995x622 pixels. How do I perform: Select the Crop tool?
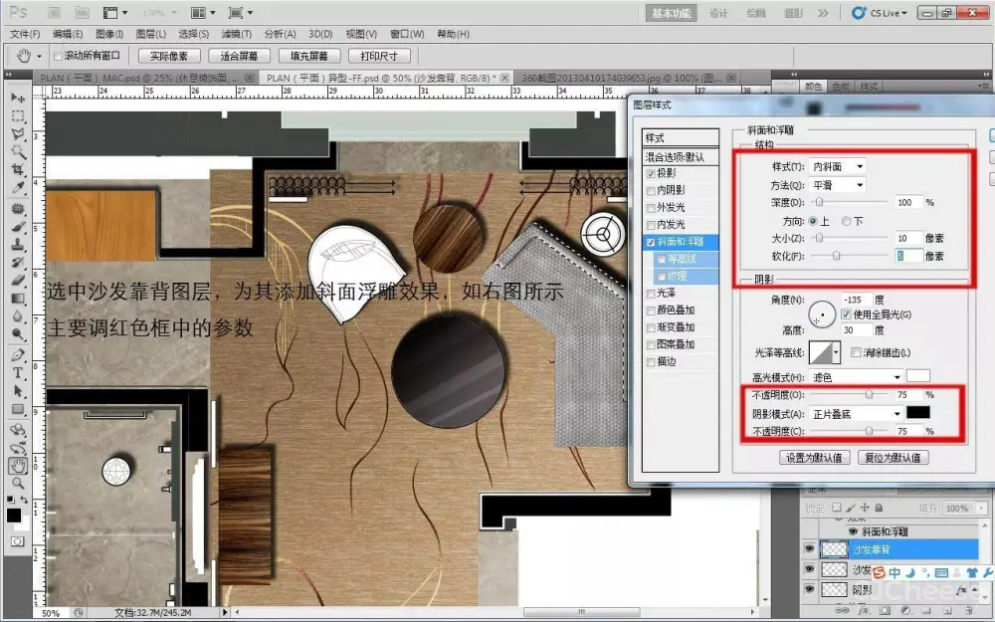(x=18, y=170)
